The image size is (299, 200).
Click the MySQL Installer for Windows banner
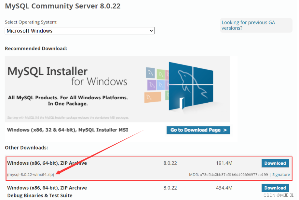click(117, 89)
